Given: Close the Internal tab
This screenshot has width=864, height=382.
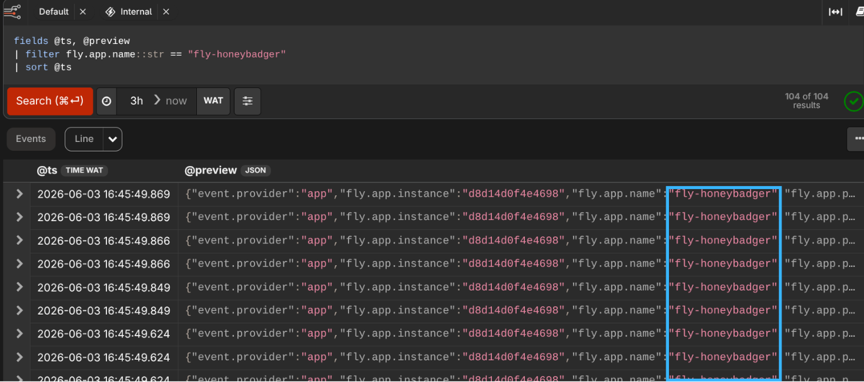Looking at the screenshot, I should coord(166,12).
